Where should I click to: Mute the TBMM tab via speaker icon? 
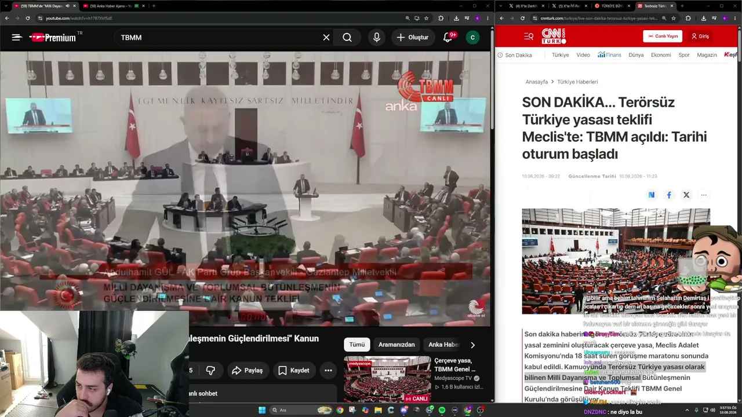point(68,6)
